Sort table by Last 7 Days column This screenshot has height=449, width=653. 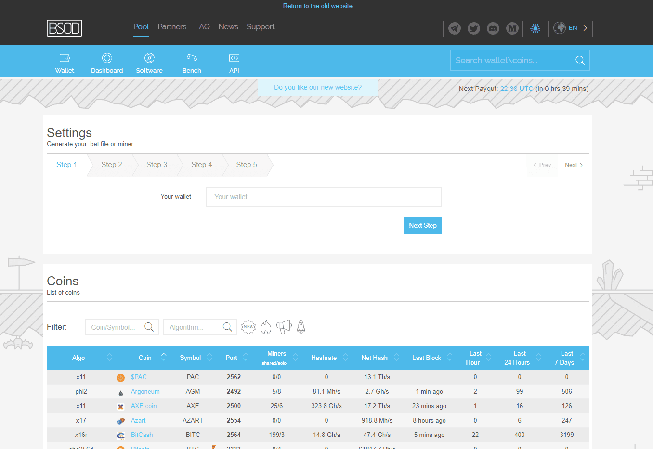click(566, 358)
